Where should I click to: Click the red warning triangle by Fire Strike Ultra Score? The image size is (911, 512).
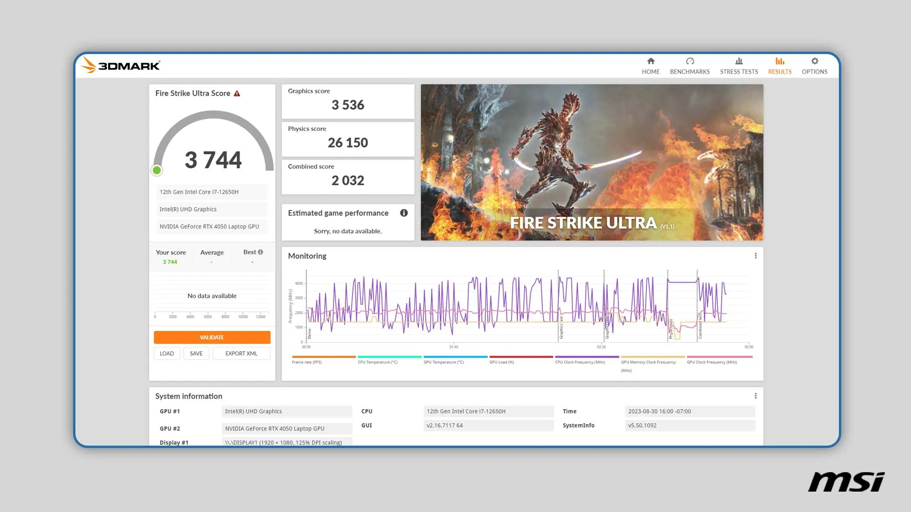coord(237,93)
